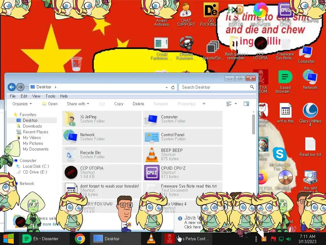
Task: Select My Documents in navigation pane
Action: (x=36, y=149)
